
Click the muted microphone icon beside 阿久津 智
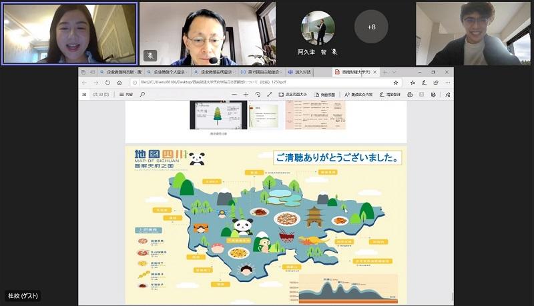(334, 52)
